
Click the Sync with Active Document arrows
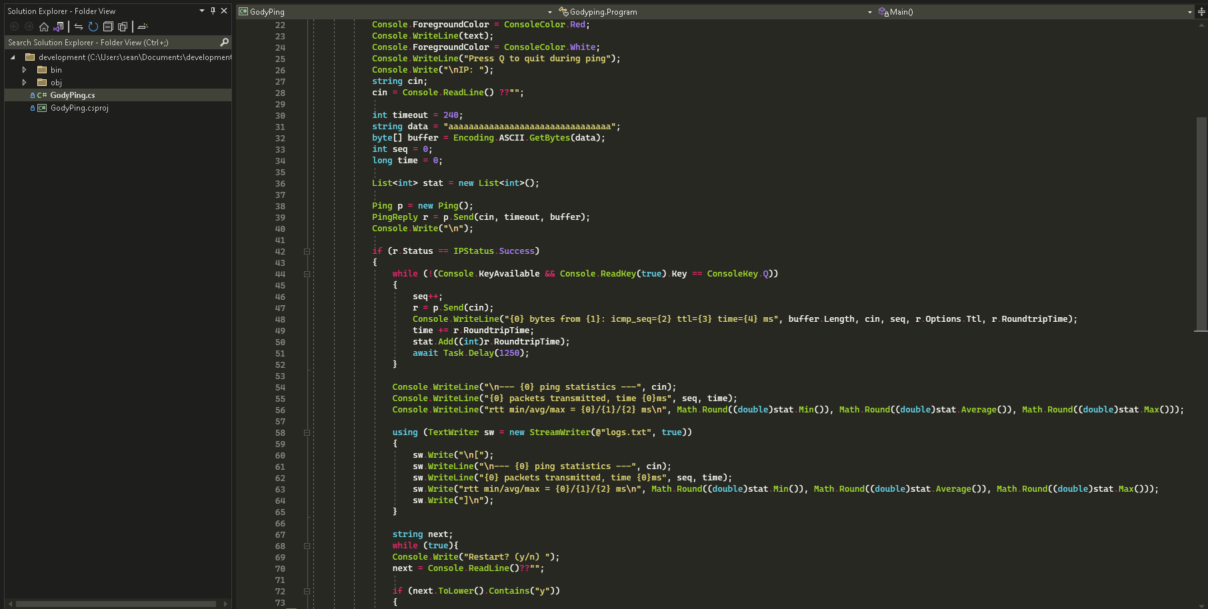(x=79, y=27)
